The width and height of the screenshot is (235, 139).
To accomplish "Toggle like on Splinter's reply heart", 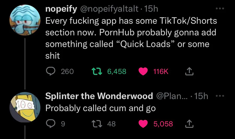I will (143, 124).
